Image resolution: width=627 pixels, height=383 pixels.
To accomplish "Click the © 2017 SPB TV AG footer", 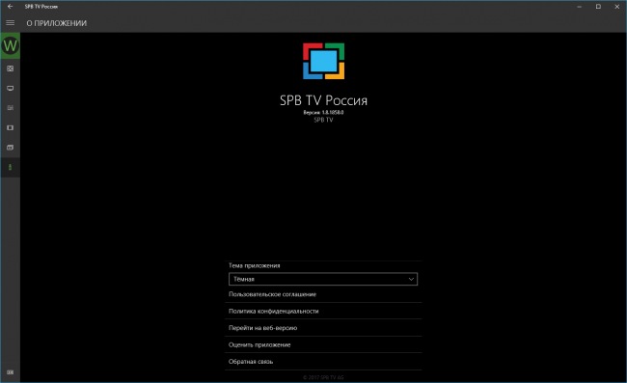I will 323,377.
